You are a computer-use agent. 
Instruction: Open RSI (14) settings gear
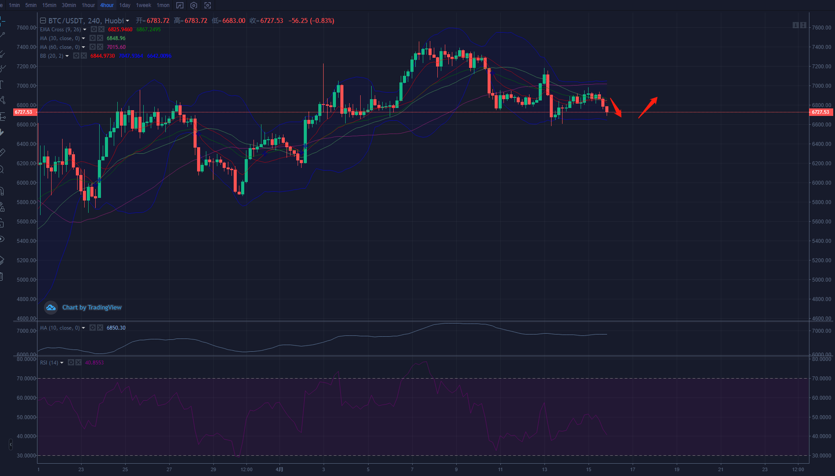pyautogui.click(x=71, y=363)
